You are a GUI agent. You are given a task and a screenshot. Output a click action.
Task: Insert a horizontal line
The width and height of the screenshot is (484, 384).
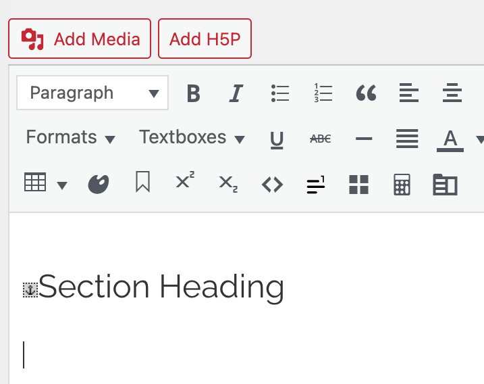pos(364,139)
